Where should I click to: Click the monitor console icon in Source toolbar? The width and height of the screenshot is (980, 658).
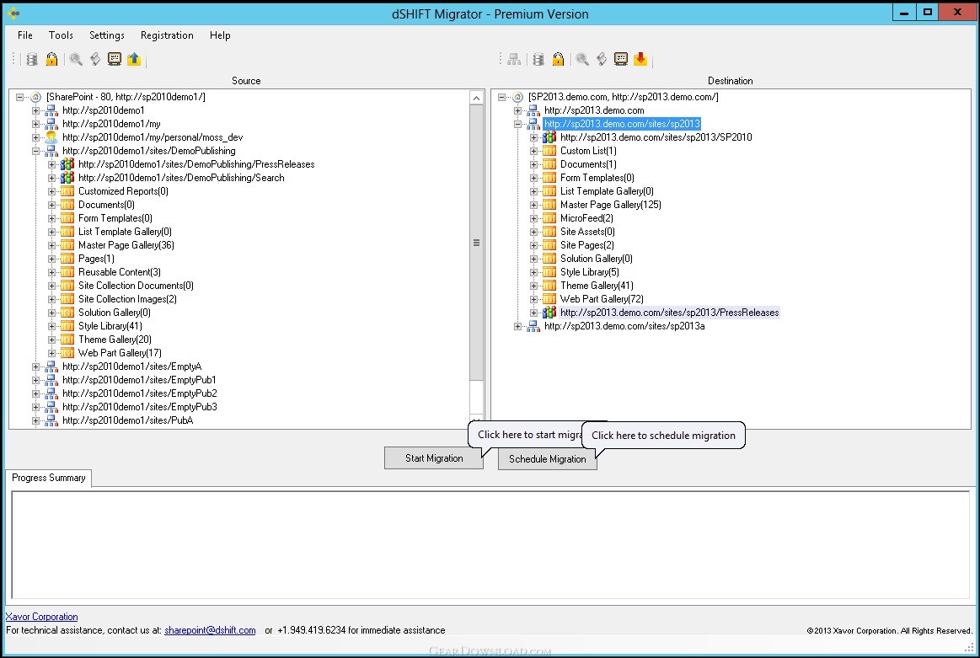click(115, 59)
